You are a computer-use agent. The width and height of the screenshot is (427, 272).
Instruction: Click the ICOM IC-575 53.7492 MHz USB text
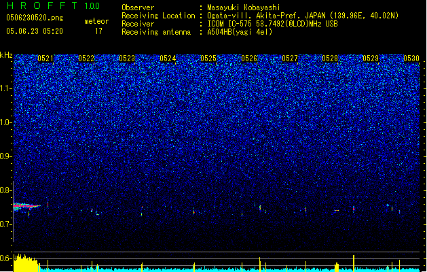272,24
